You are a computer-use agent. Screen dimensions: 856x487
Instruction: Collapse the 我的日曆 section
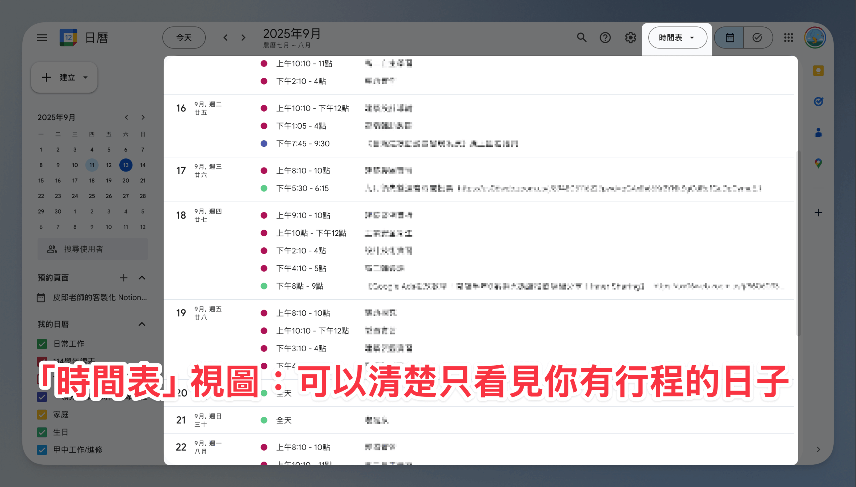tap(142, 324)
